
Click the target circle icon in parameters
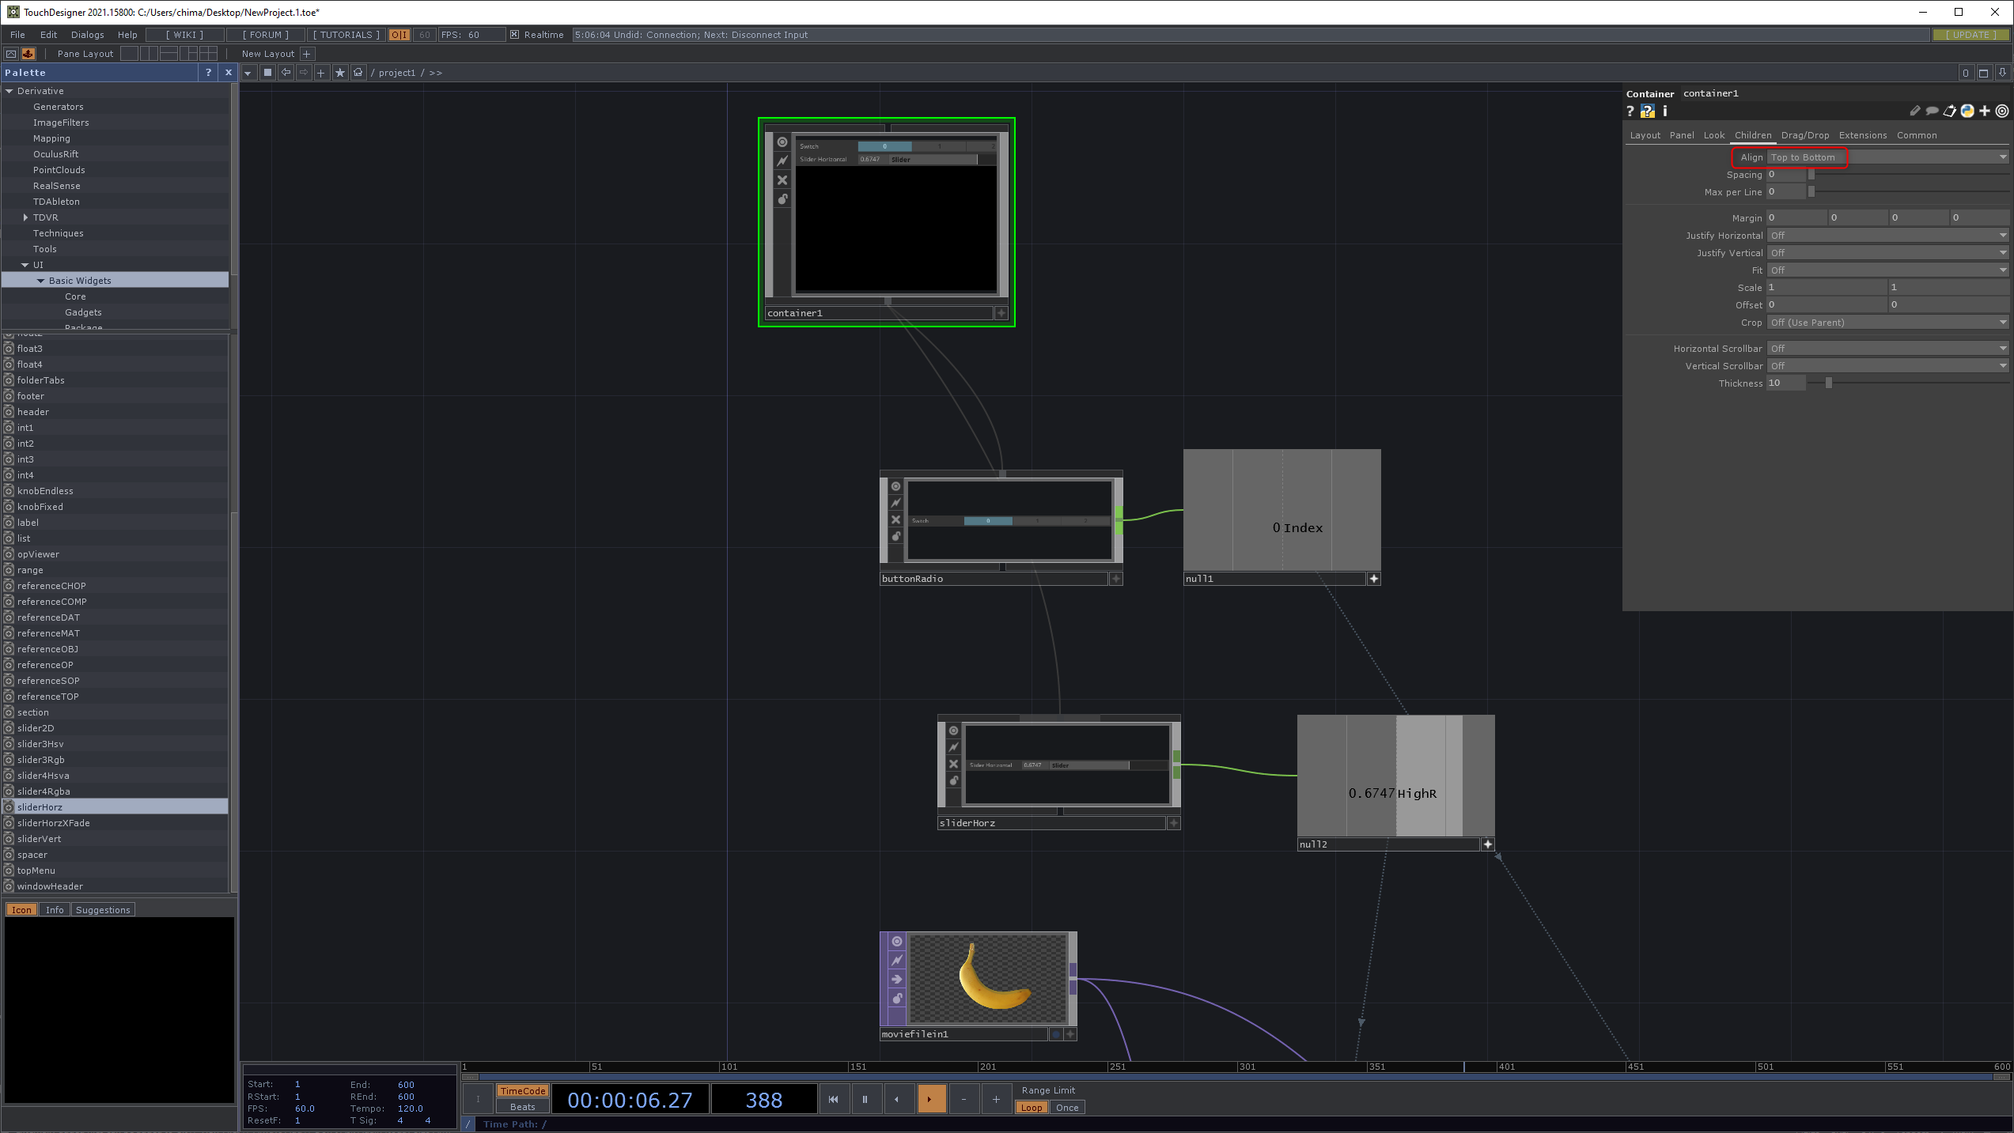2002,111
